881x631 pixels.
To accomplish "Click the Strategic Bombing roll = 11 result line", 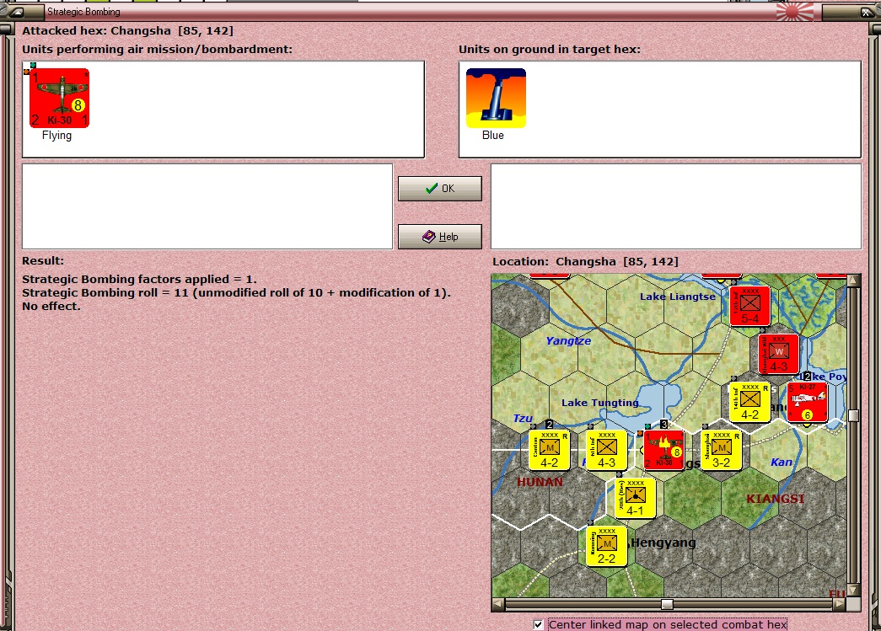I will 237,292.
